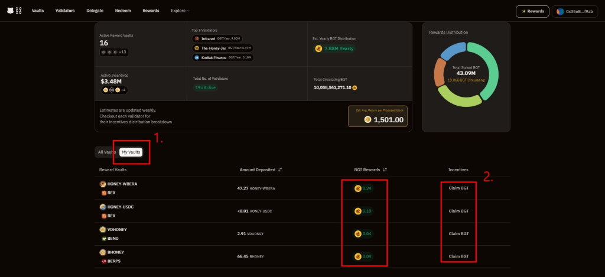Click the BGT coin icon beside 0.34 reward
Image resolution: width=605 pixels, height=277 pixels.
[x=357, y=188]
